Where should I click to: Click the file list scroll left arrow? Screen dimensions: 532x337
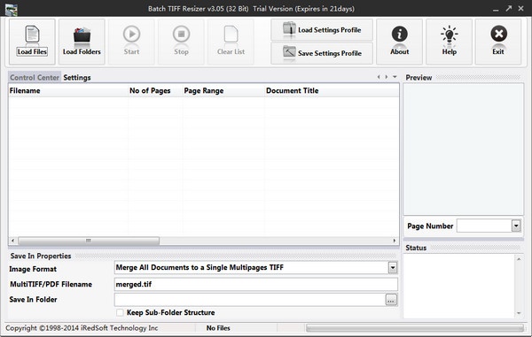(13, 241)
